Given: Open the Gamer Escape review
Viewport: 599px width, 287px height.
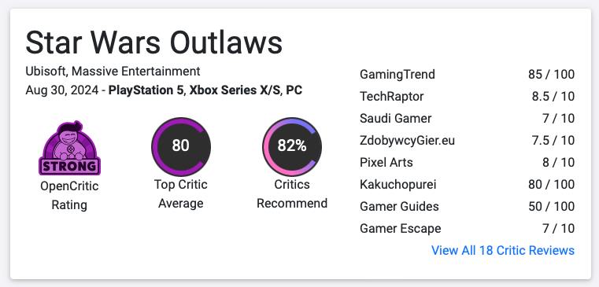Looking at the screenshot, I should (467, 229).
